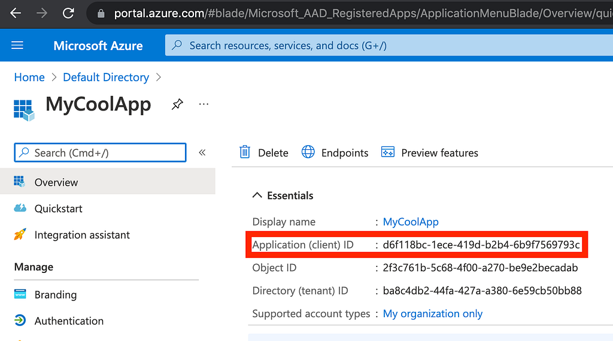Select Overview in the sidebar
The image size is (613, 341).
56,182
